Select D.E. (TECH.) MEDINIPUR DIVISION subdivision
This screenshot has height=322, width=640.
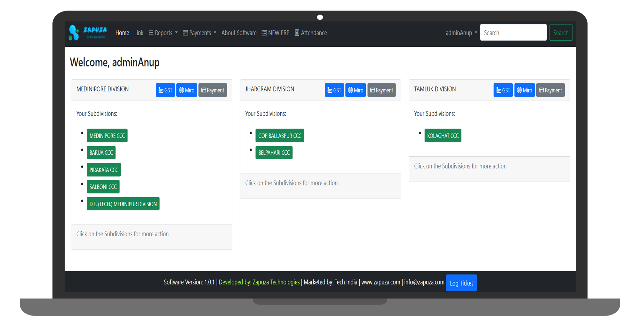point(123,204)
